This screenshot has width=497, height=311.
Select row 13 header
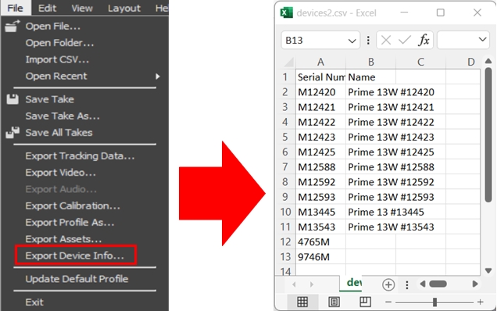(x=285, y=257)
